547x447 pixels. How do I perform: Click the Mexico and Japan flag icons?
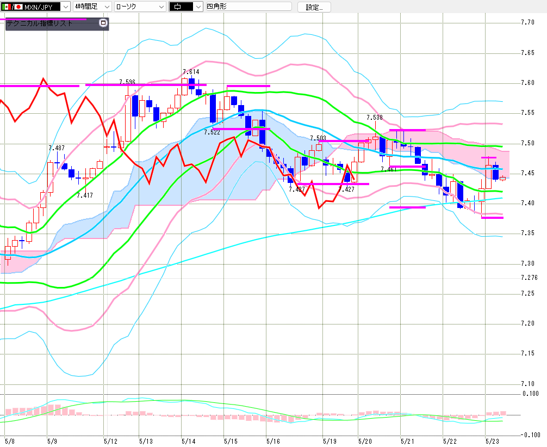tap(12, 7)
